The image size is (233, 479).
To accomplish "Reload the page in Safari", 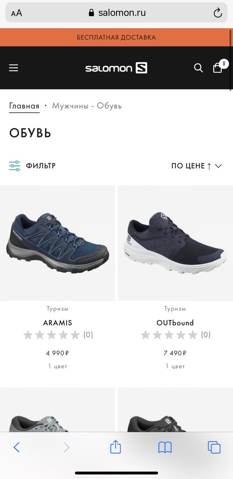I will point(218,13).
